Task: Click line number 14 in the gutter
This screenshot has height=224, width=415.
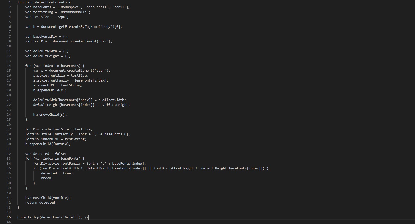Action: tap(9, 66)
